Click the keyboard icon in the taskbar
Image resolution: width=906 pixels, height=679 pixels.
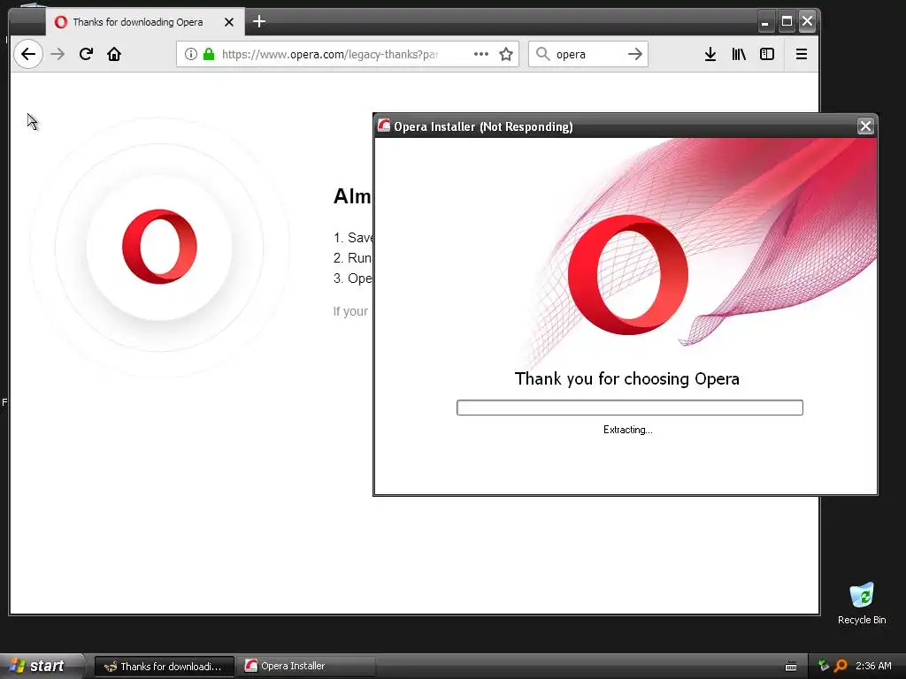791,667
